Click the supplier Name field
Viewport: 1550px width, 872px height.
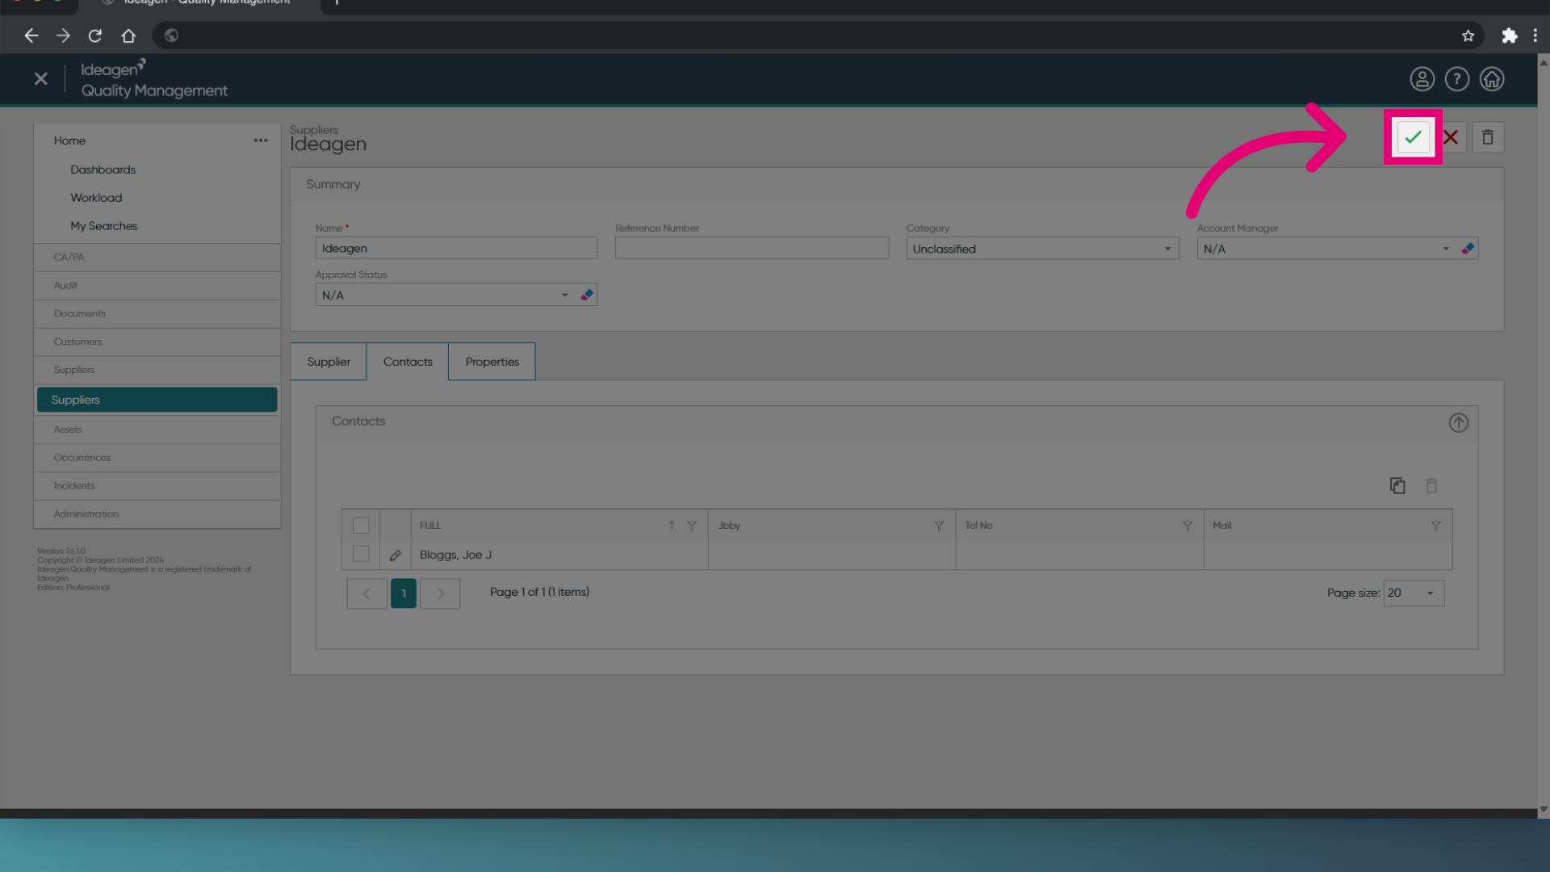(456, 248)
